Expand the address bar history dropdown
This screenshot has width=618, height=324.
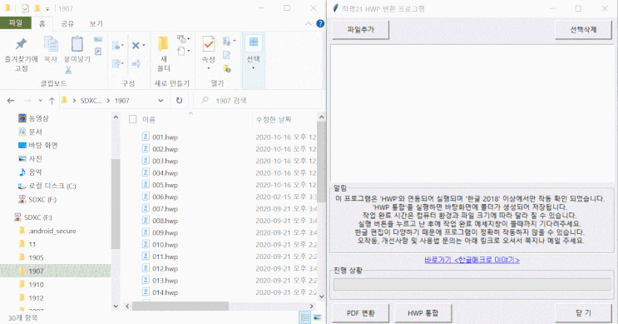tap(161, 101)
